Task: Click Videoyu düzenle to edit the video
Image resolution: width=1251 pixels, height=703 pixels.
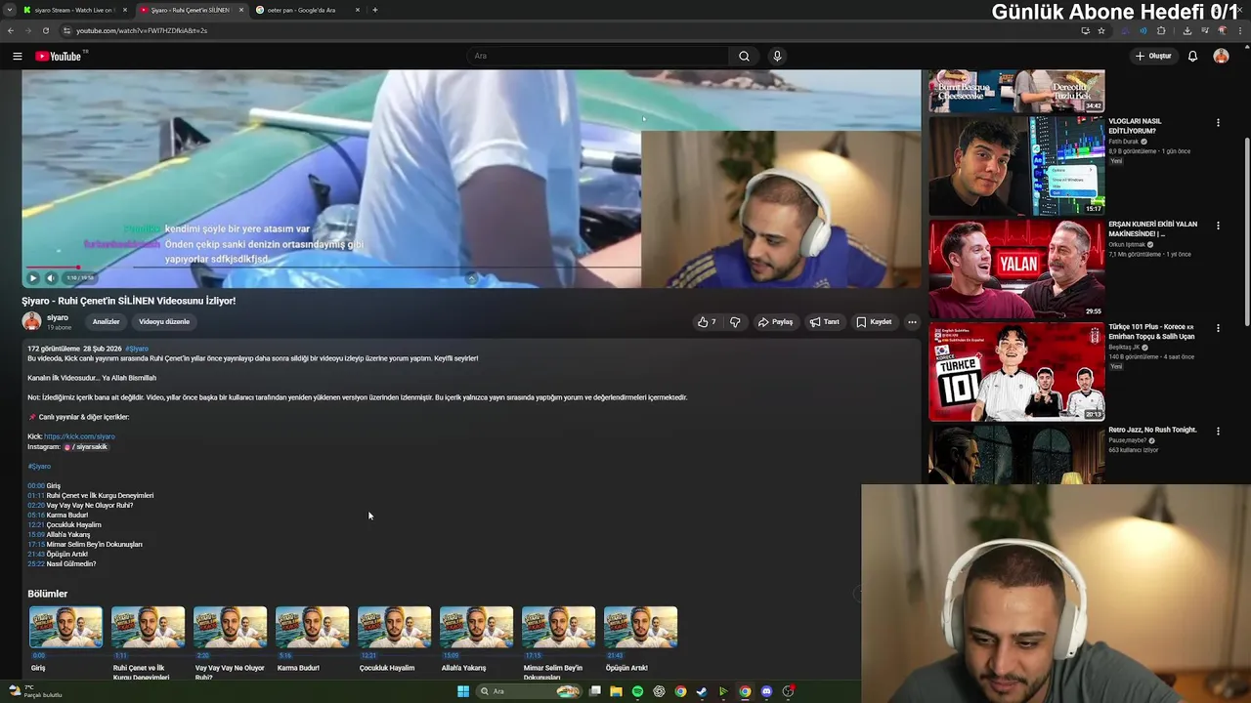Action: coord(164,321)
